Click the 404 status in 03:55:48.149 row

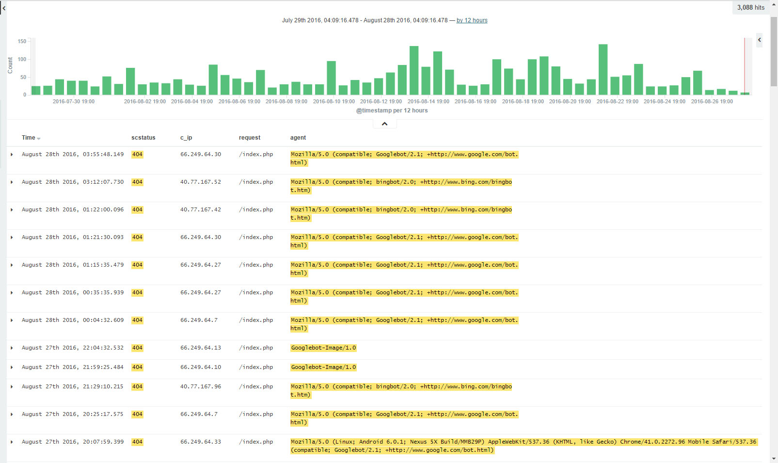(x=137, y=154)
